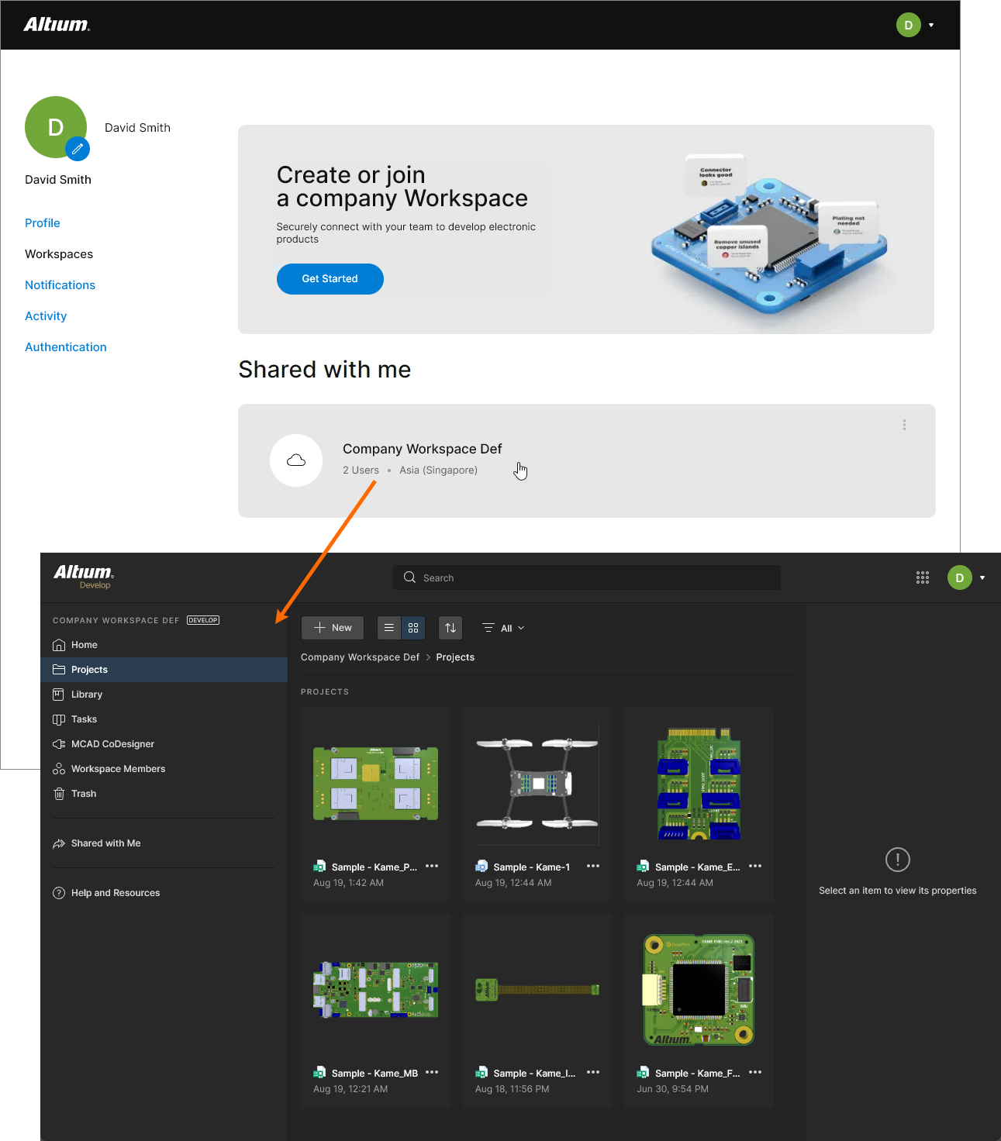Screen dimensions: 1001x1141
Task: Open more options for Sample - Kame_F...
Action: [x=755, y=1073]
